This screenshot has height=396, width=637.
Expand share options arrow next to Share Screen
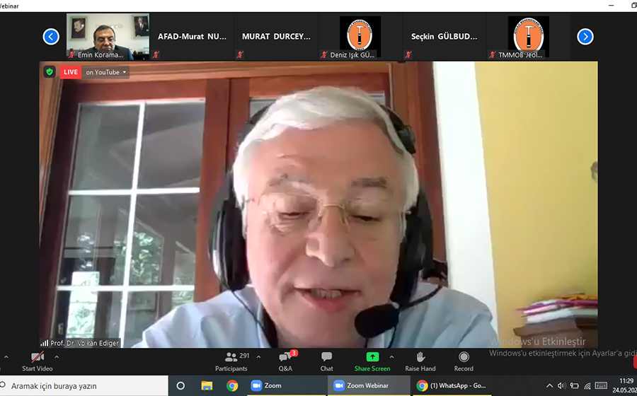391,357
